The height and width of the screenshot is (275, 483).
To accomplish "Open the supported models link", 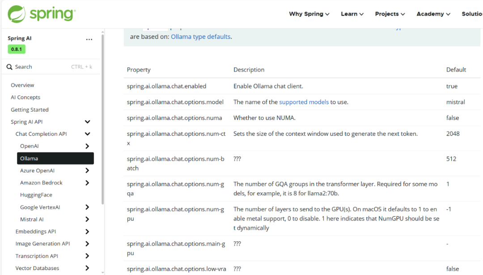I will (x=304, y=102).
